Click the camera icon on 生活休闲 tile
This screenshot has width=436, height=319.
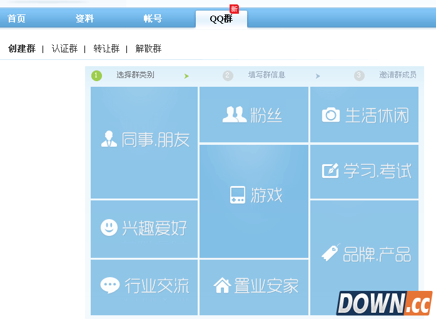pyautogui.click(x=331, y=115)
